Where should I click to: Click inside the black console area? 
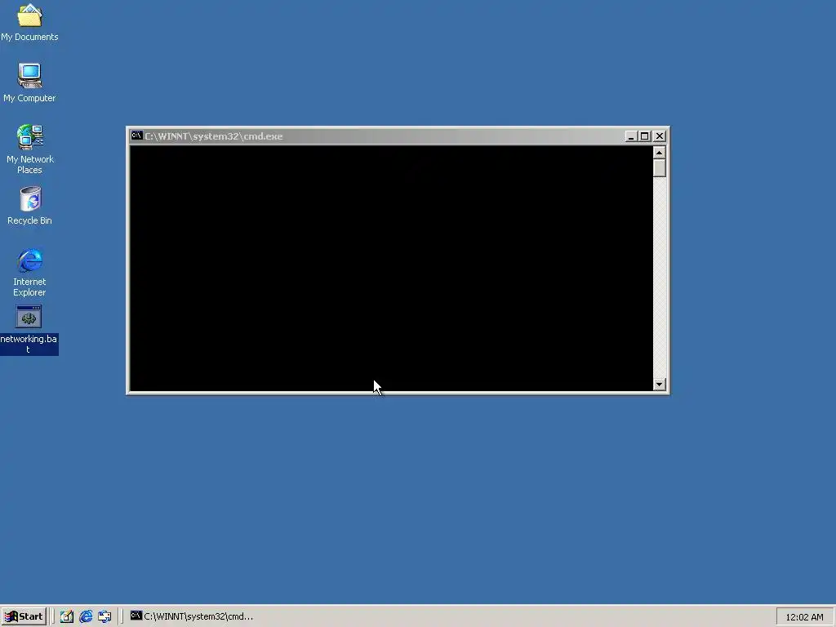tap(391, 268)
